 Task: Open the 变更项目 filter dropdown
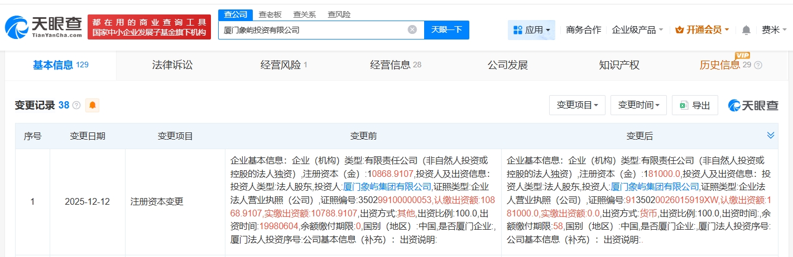[x=577, y=105]
